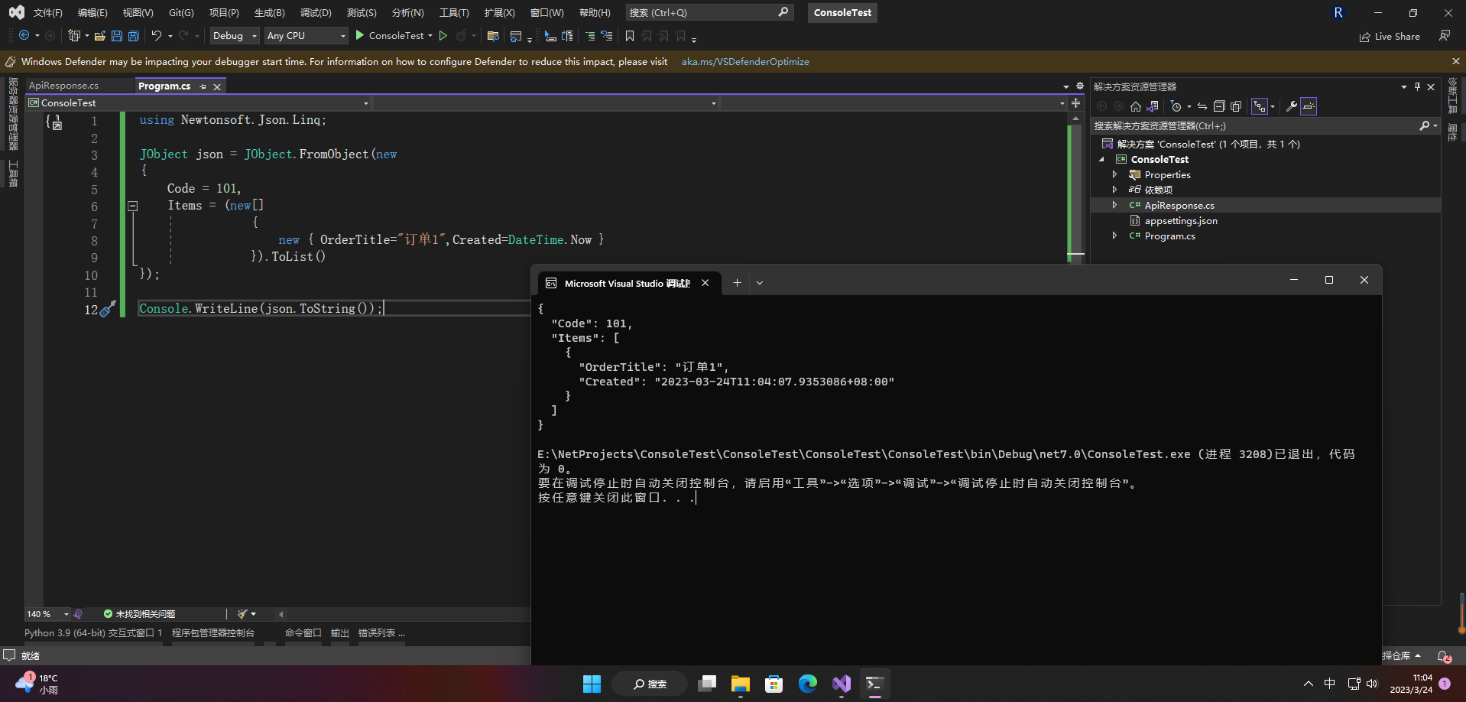
Task: Click the Undo arrow icon
Action: click(x=156, y=36)
